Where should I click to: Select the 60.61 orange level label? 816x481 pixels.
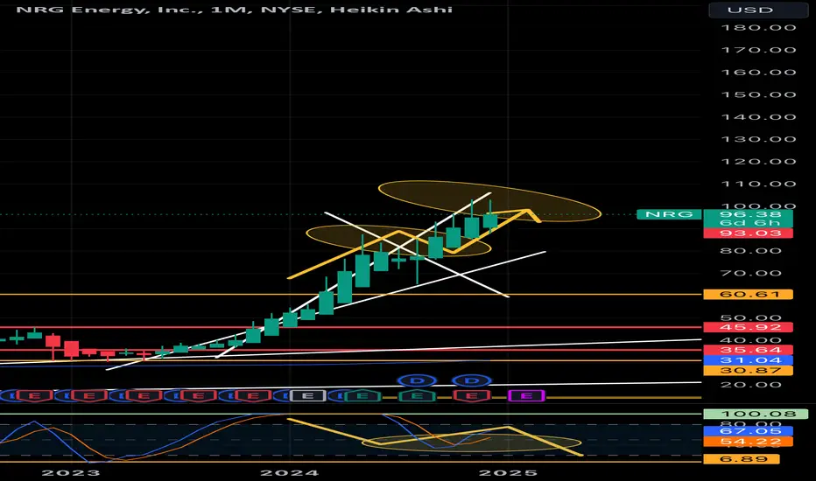(x=748, y=295)
